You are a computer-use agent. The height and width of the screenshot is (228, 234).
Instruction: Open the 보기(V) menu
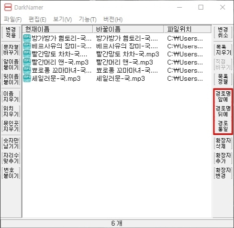(x=62, y=20)
